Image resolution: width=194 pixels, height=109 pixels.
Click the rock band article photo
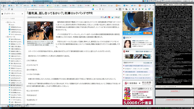click(40, 31)
